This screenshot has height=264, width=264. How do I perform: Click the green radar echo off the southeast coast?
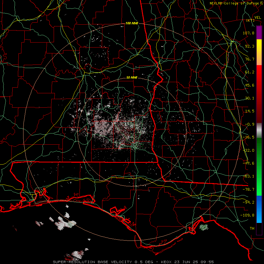[204, 227]
